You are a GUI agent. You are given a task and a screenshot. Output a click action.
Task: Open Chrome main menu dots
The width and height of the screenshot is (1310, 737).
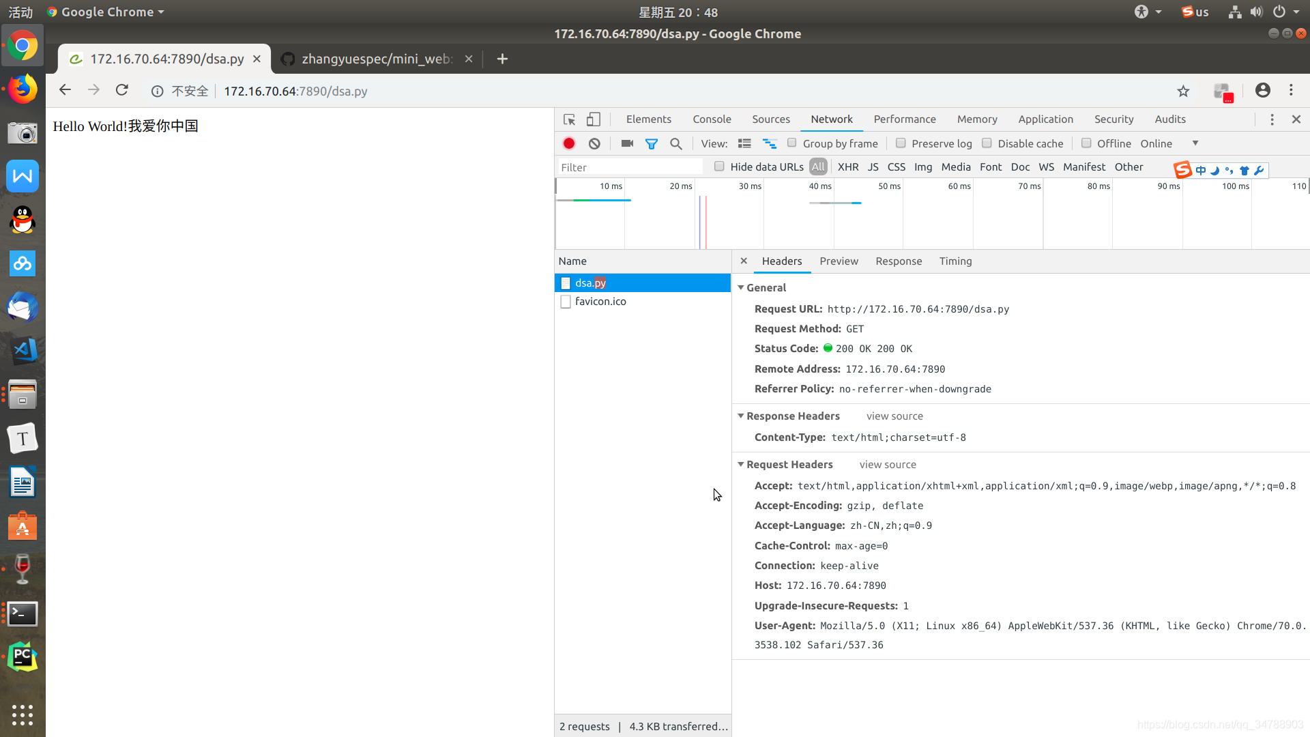[x=1291, y=90]
